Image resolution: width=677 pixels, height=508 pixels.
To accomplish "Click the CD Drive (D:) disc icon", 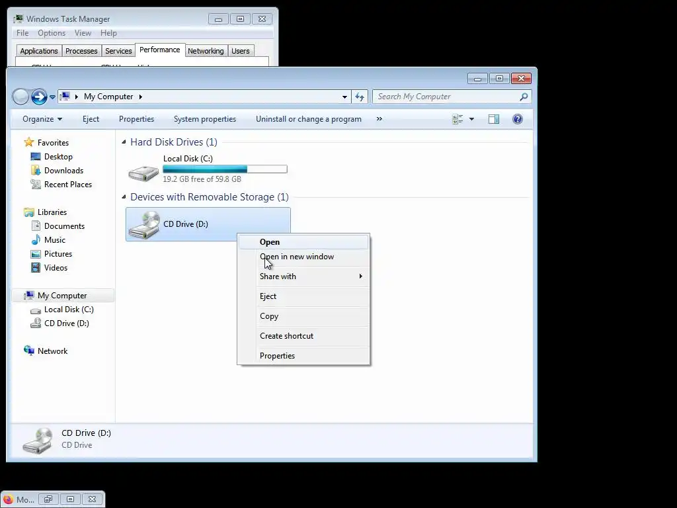I will coord(144,225).
